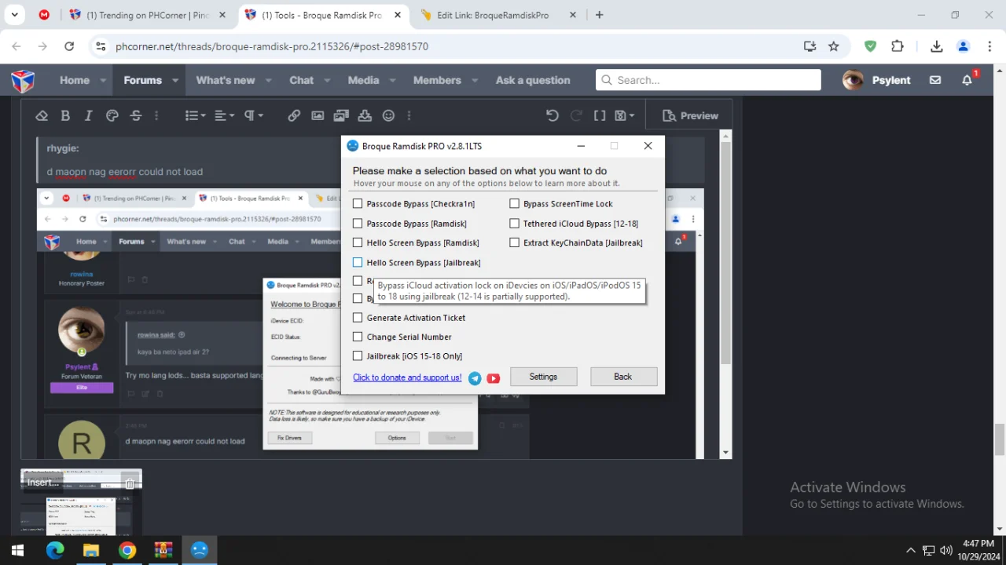
Task: Click the green shield extension icon
Action: coord(870,46)
